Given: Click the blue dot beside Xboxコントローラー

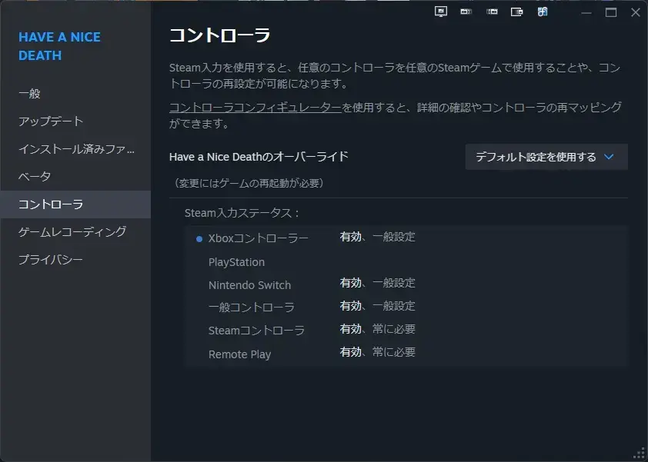Looking at the screenshot, I should pos(199,239).
